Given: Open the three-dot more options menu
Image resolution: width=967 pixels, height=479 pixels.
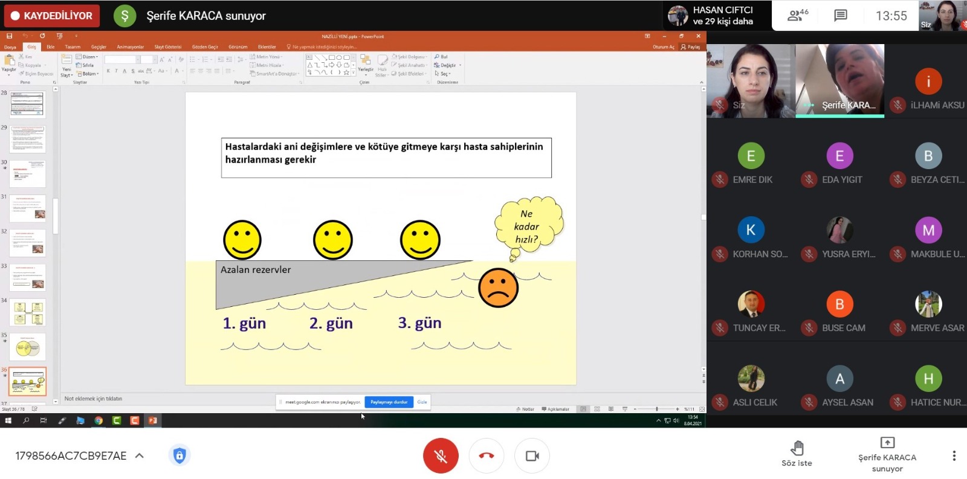Looking at the screenshot, I should 954,455.
